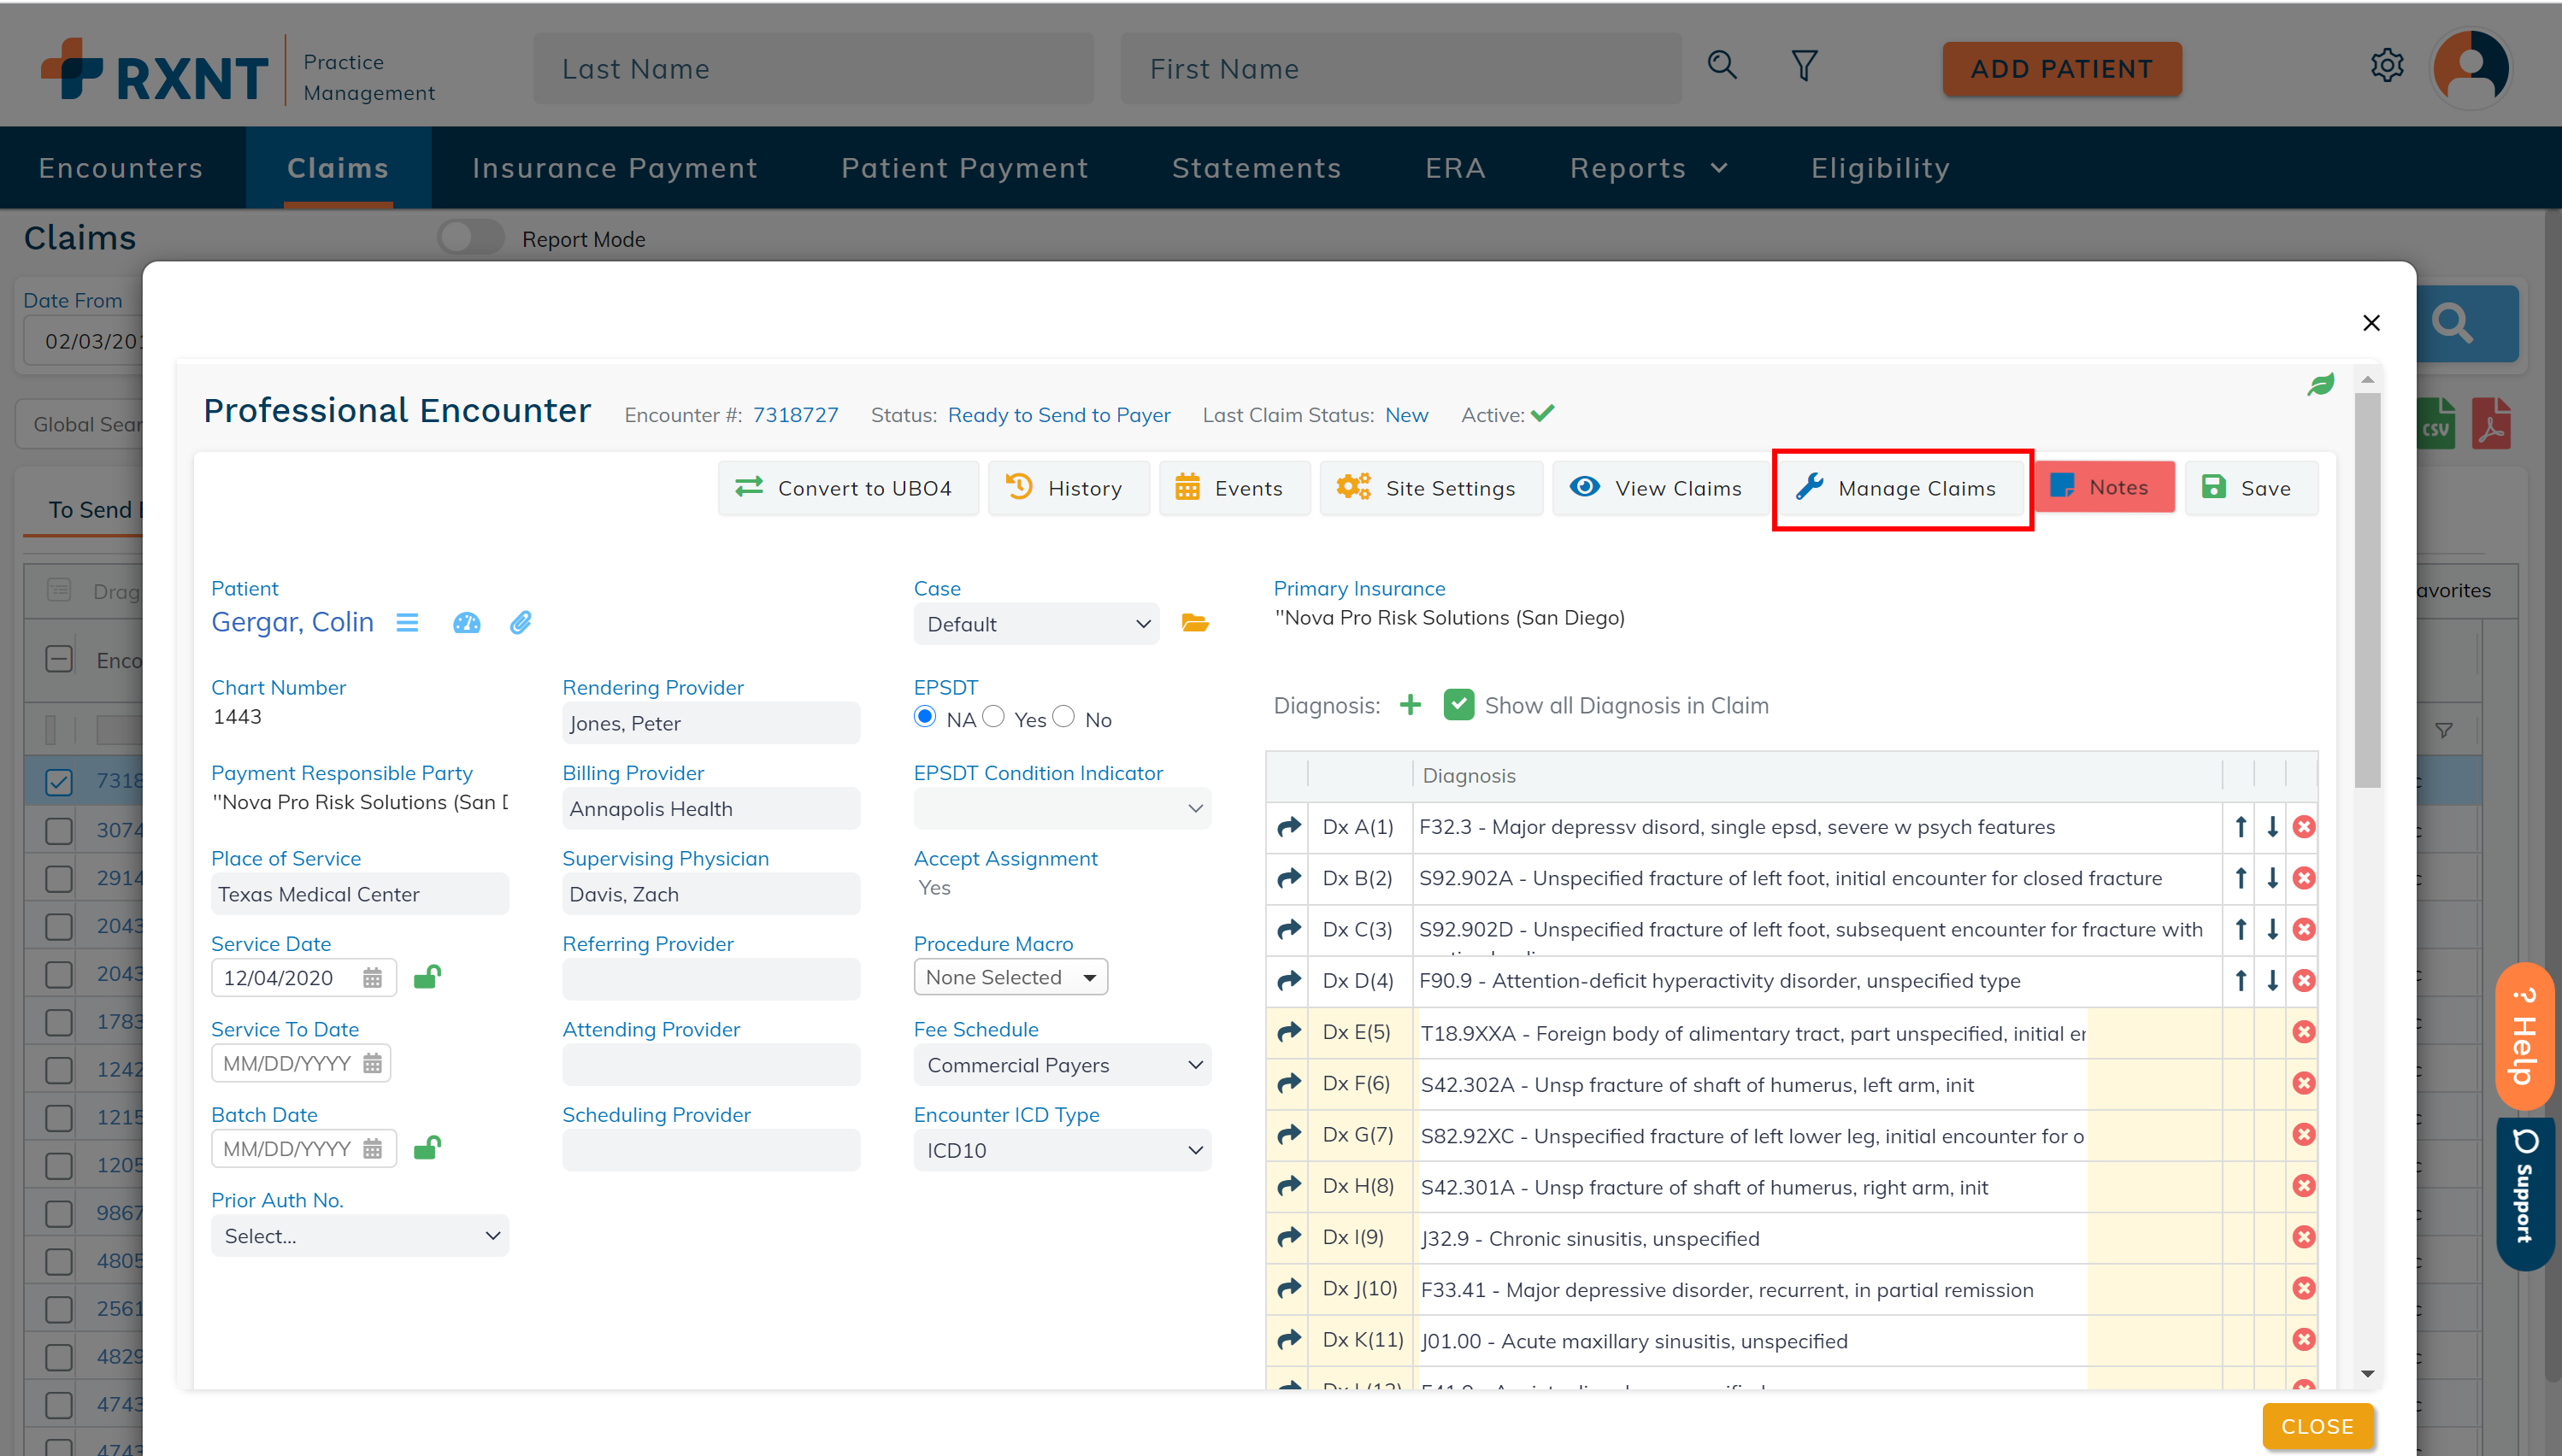Remove Dx A(1) diagnosis with red X
This screenshot has height=1456, width=2562.
[x=2304, y=827]
